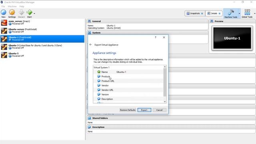The height and width of the screenshot is (144, 256).
Task: Go back with the dialog's back arrow
Action: [91, 44]
